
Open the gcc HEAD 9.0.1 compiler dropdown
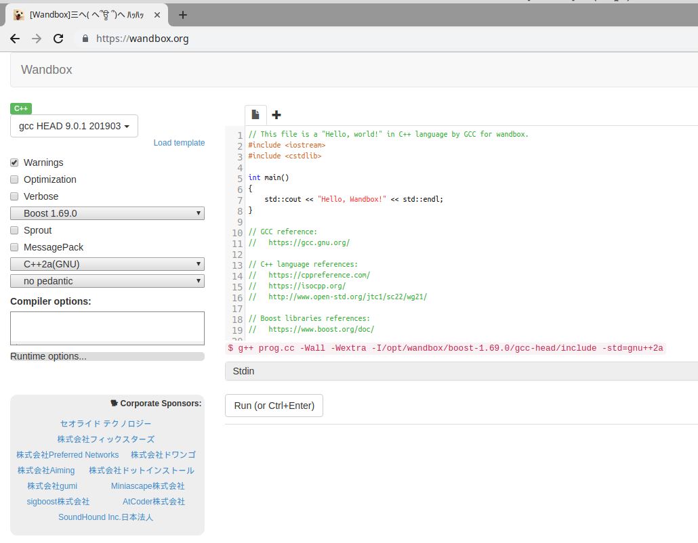(x=74, y=126)
